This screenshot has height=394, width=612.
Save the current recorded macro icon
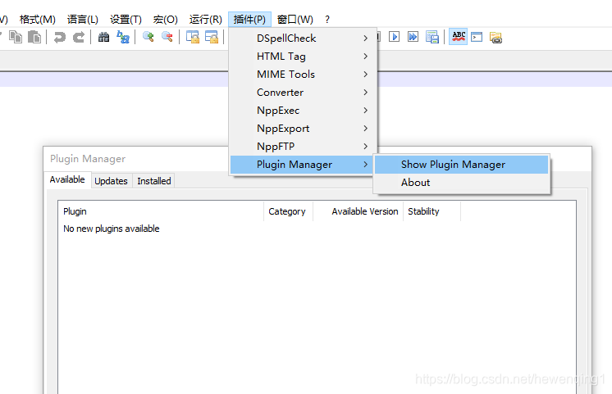click(432, 37)
